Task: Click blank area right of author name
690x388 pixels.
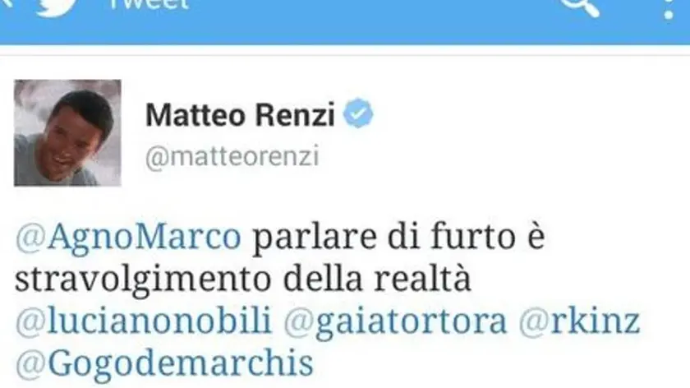Action: tap(528, 114)
